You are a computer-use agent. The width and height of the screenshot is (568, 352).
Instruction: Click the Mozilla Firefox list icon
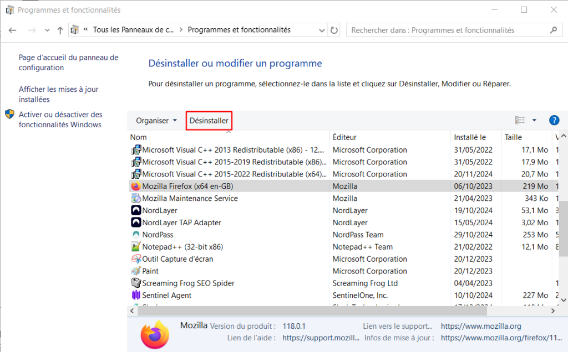[136, 186]
